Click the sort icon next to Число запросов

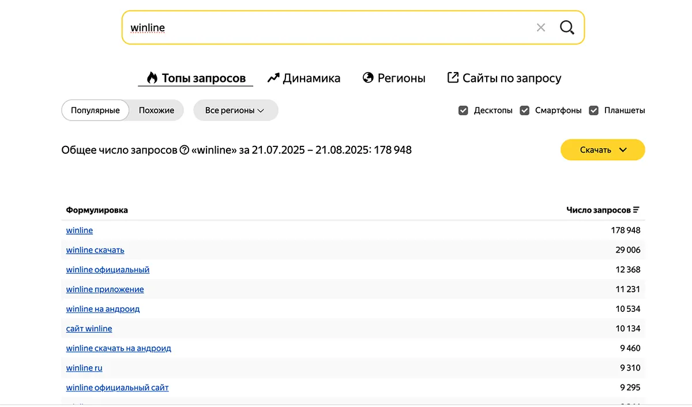[636, 210]
